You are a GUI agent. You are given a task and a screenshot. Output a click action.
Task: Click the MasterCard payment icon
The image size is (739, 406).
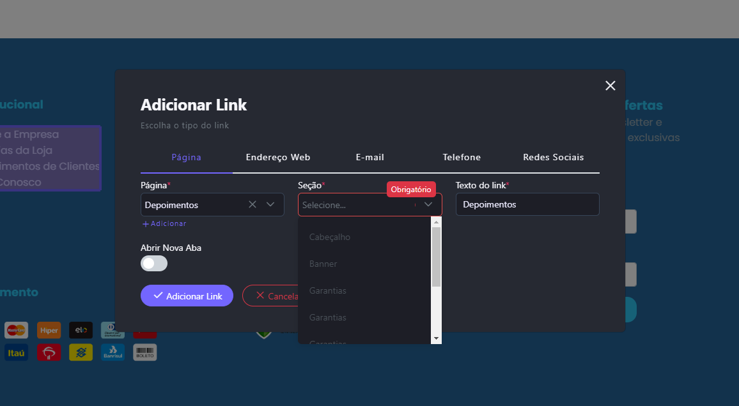[x=16, y=330]
